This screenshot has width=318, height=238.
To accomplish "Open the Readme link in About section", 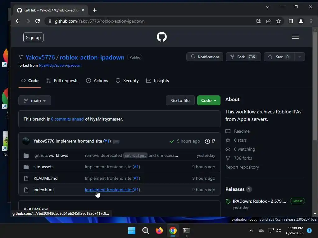I will [x=238, y=131].
